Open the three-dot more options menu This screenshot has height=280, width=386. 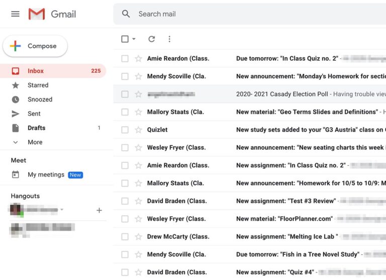pyautogui.click(x=169, y=39)
